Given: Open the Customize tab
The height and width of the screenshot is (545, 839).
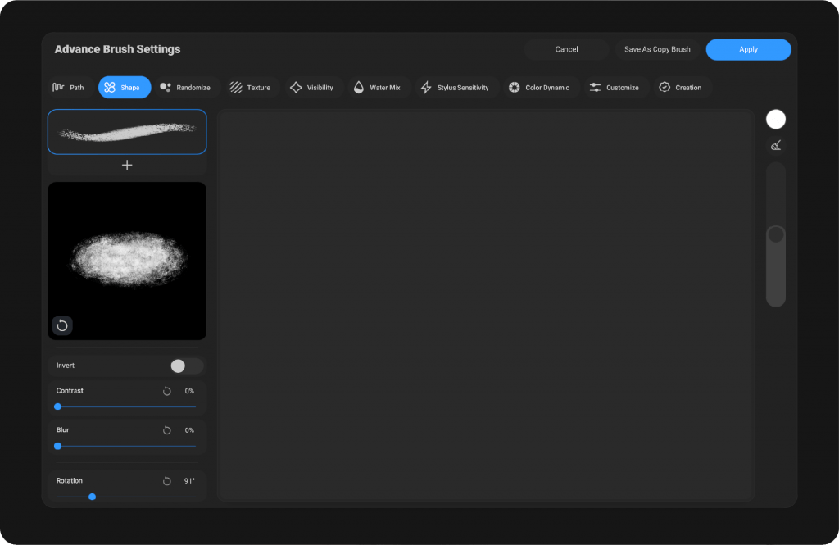Looking at the screenshot, I should click(615, 88).
